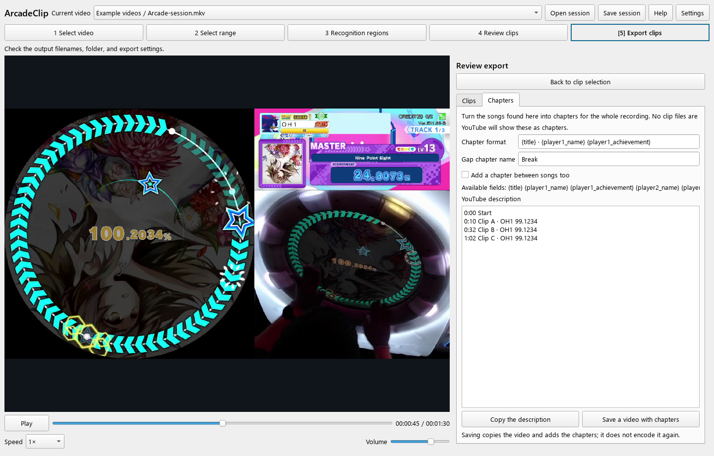714x456 pixels.
Task: Select step 5 Export clips
Action: 640,33
